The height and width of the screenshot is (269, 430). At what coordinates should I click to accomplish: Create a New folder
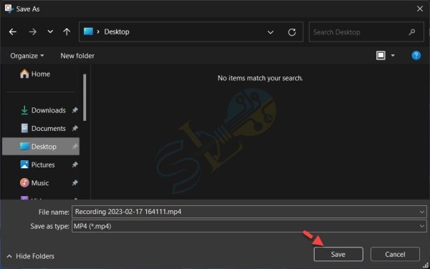pos(77,56)
